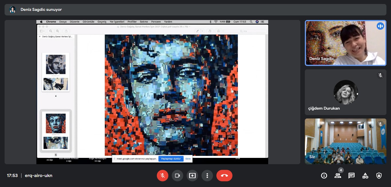Open more options three-dot menu

tap(207, 176)
